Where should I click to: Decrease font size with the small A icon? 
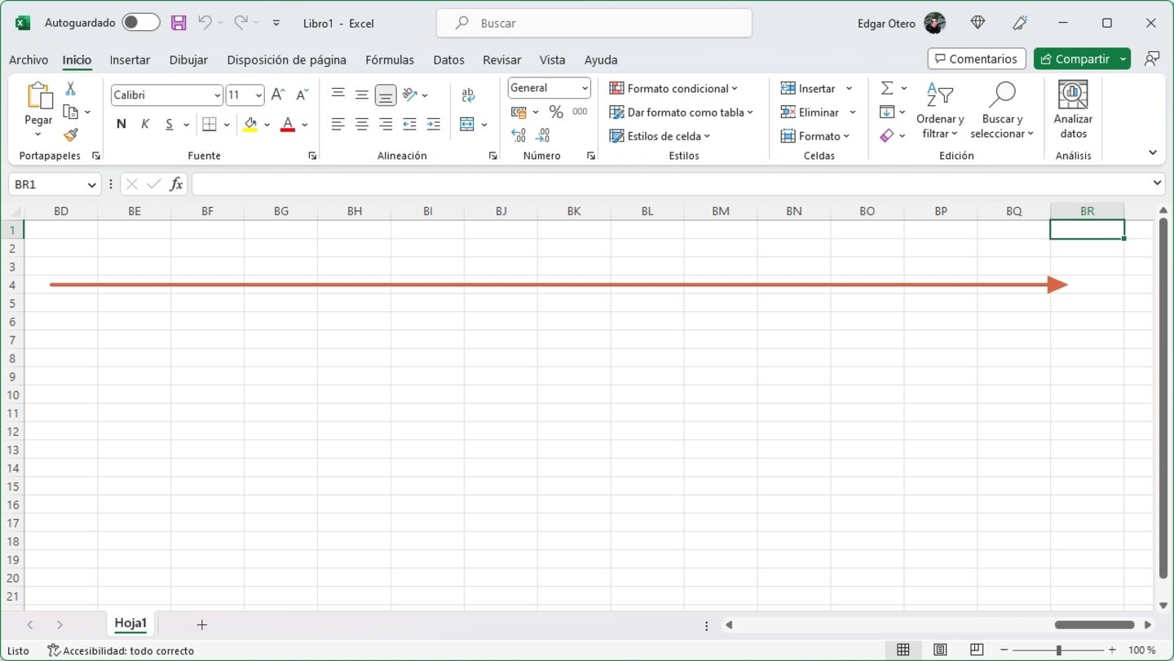[x=302, y=95]
